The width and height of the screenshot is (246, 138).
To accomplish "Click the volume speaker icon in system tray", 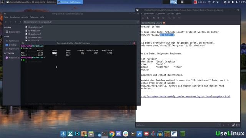I will click(x=229, y=2).
